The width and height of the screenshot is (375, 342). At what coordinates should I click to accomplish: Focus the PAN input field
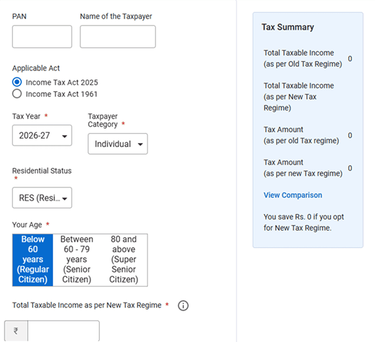[42, 37]
